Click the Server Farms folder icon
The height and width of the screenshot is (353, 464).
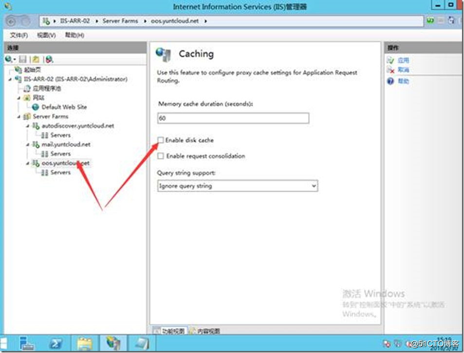click(x=27, y=116)
